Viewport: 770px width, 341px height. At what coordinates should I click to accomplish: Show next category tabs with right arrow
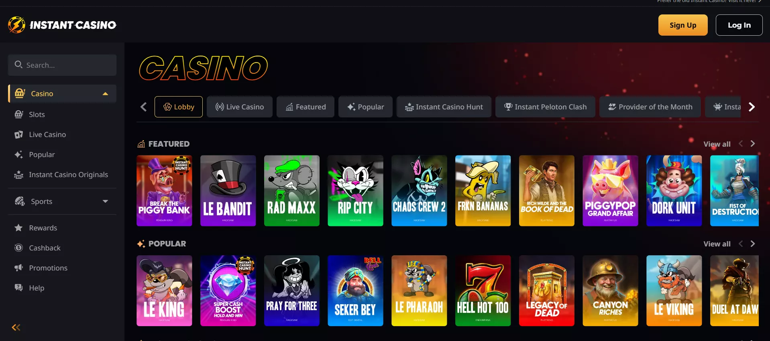coord(752,107)
